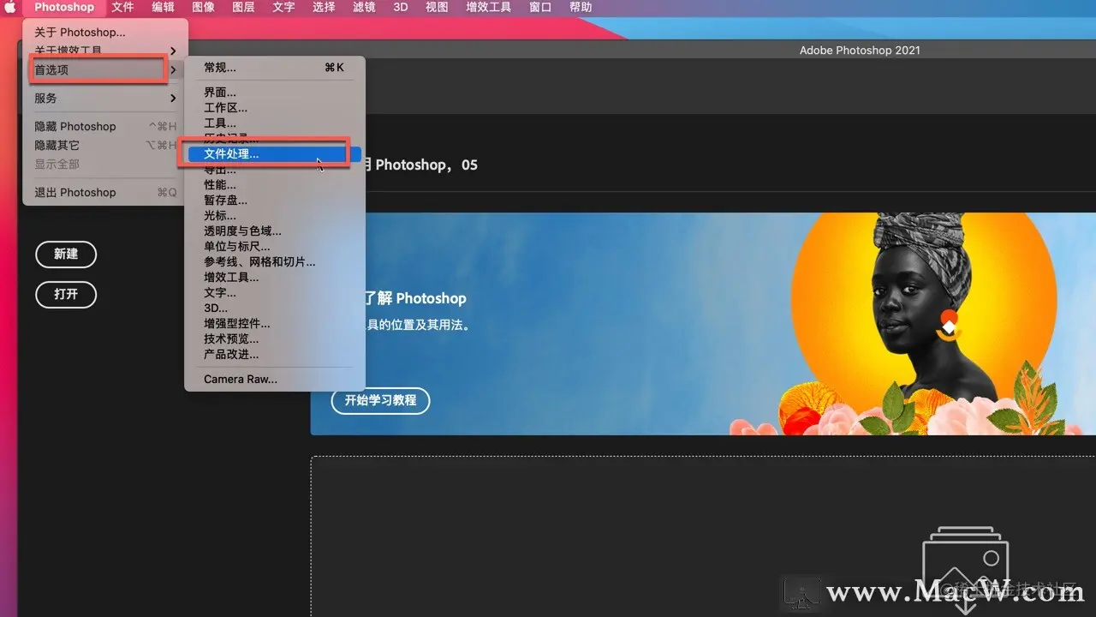
Task: Select 暂存盘... in preferences submenu
Action: (275, 200)
